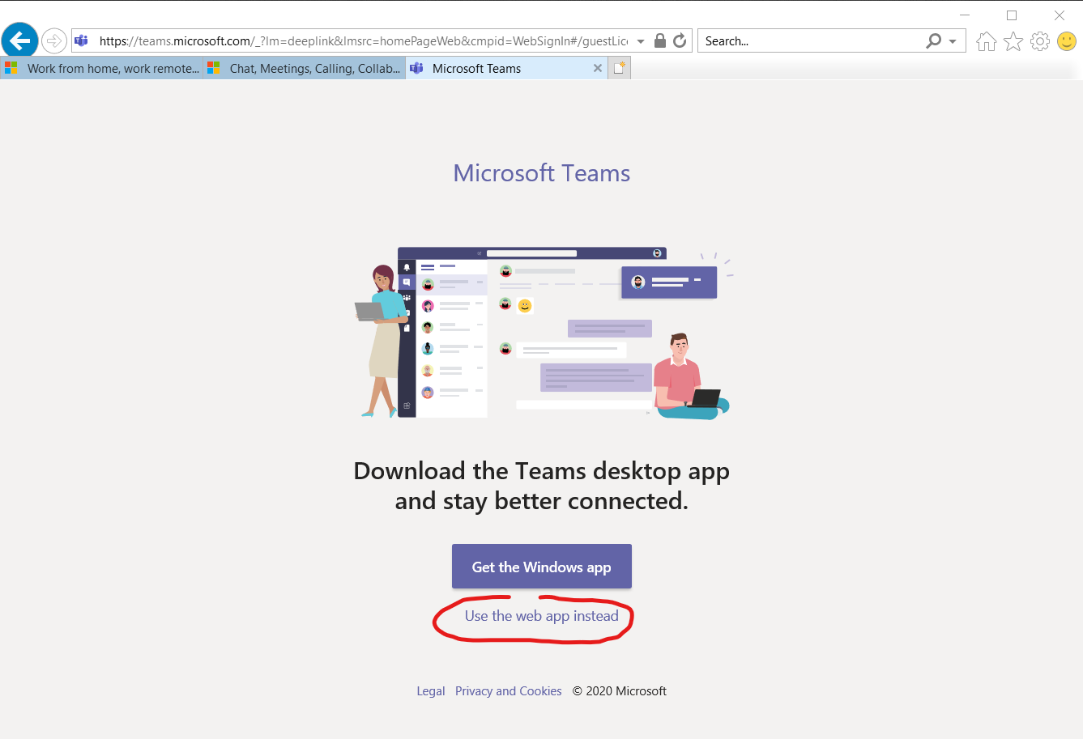Screen dimensions: 1083x739
Task: Close the browser window
Action: point(1060,15)
